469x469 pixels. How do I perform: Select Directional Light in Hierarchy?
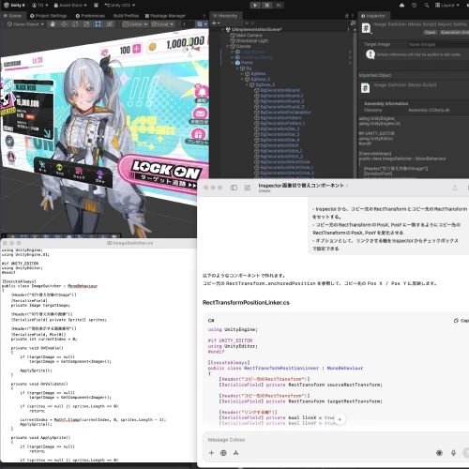pyautogui.click(x=252, y=40)
